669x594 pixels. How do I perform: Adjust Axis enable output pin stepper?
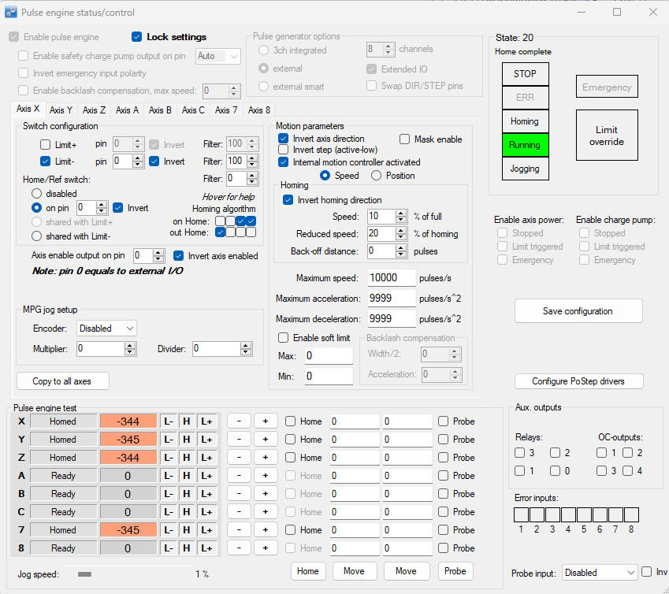pos(158,256)
